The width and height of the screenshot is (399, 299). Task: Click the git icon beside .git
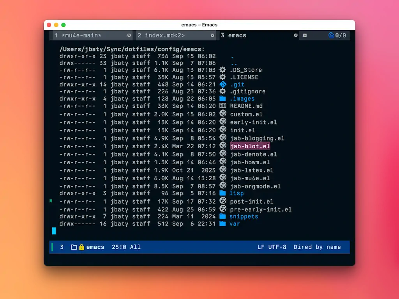(x=223, y=84)
